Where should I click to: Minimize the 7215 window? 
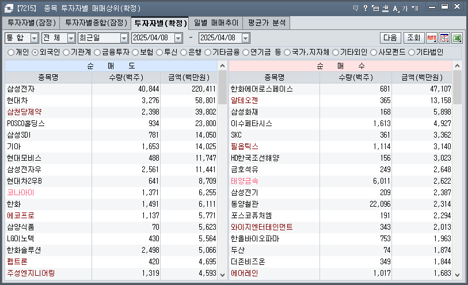432,7
